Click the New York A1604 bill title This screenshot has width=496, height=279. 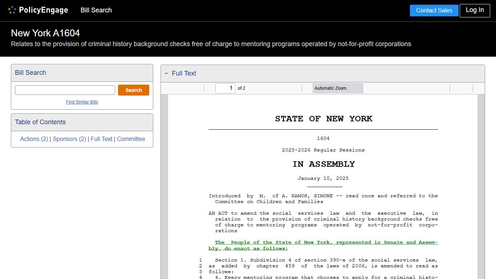(45, 33)
